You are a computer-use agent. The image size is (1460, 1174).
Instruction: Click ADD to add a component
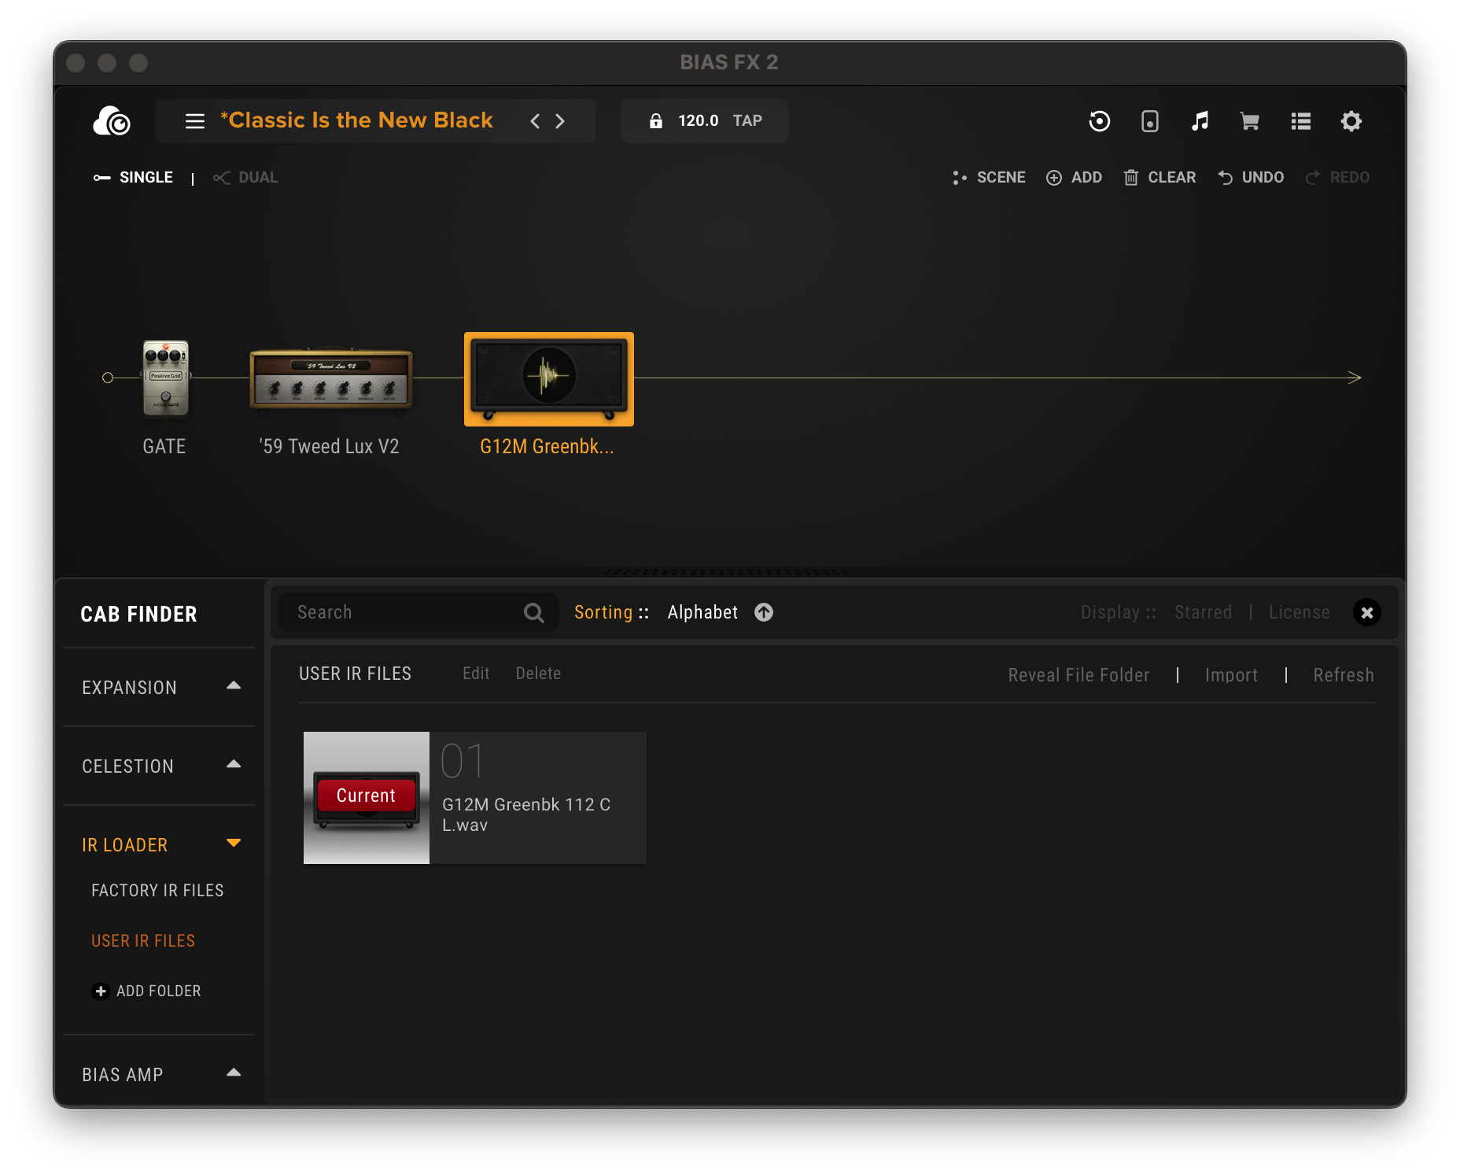pos(1074,178)
